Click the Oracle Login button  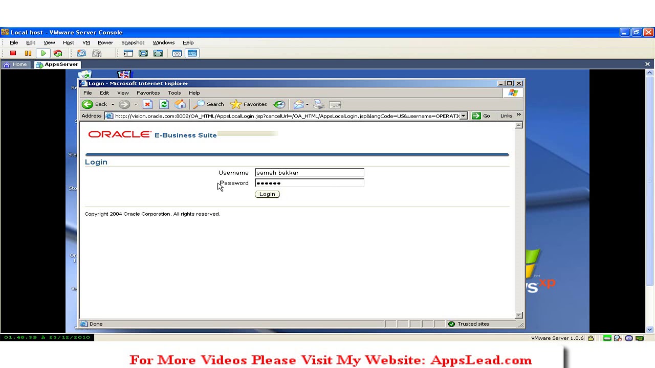[267, 194]
